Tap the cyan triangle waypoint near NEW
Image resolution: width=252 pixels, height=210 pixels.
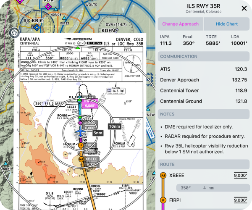click(148, 109)
